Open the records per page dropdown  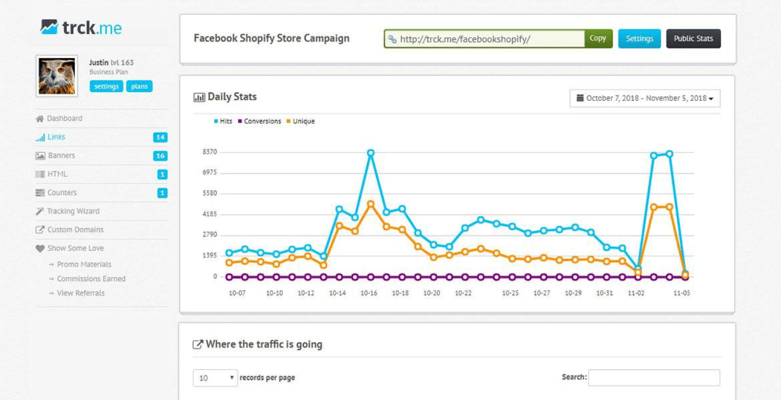215,378
